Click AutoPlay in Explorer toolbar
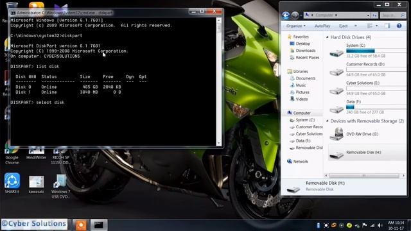The width and height of the screenshot is (411, 231). pos(322,26)
